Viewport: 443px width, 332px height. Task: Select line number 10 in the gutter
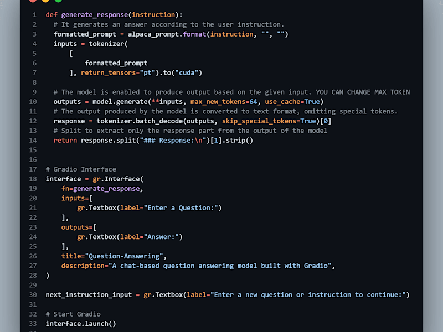tap(33, 102)
